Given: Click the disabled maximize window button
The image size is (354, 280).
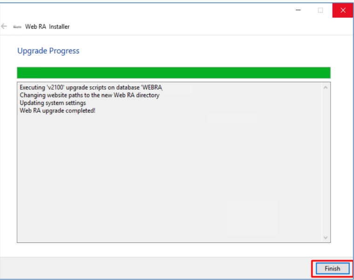Looking at the screenshot, I should click(320, 10).
